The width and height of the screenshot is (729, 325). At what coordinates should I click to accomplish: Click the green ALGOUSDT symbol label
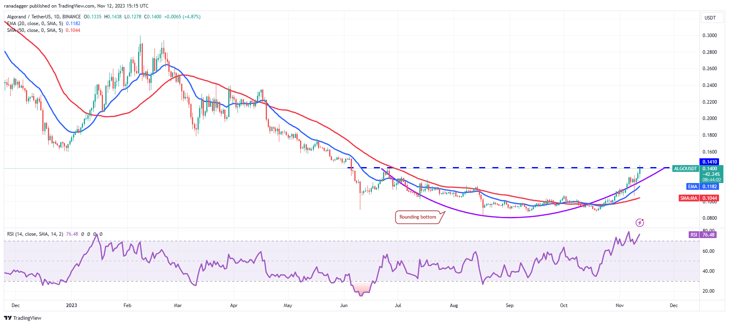coord(686,169)
